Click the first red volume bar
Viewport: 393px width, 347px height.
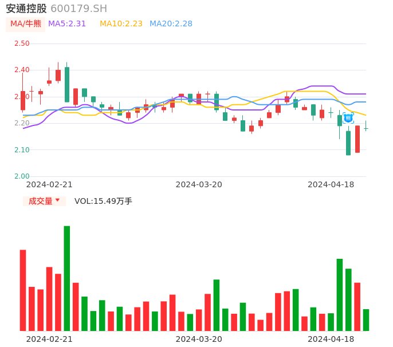(x=23, y=290)
